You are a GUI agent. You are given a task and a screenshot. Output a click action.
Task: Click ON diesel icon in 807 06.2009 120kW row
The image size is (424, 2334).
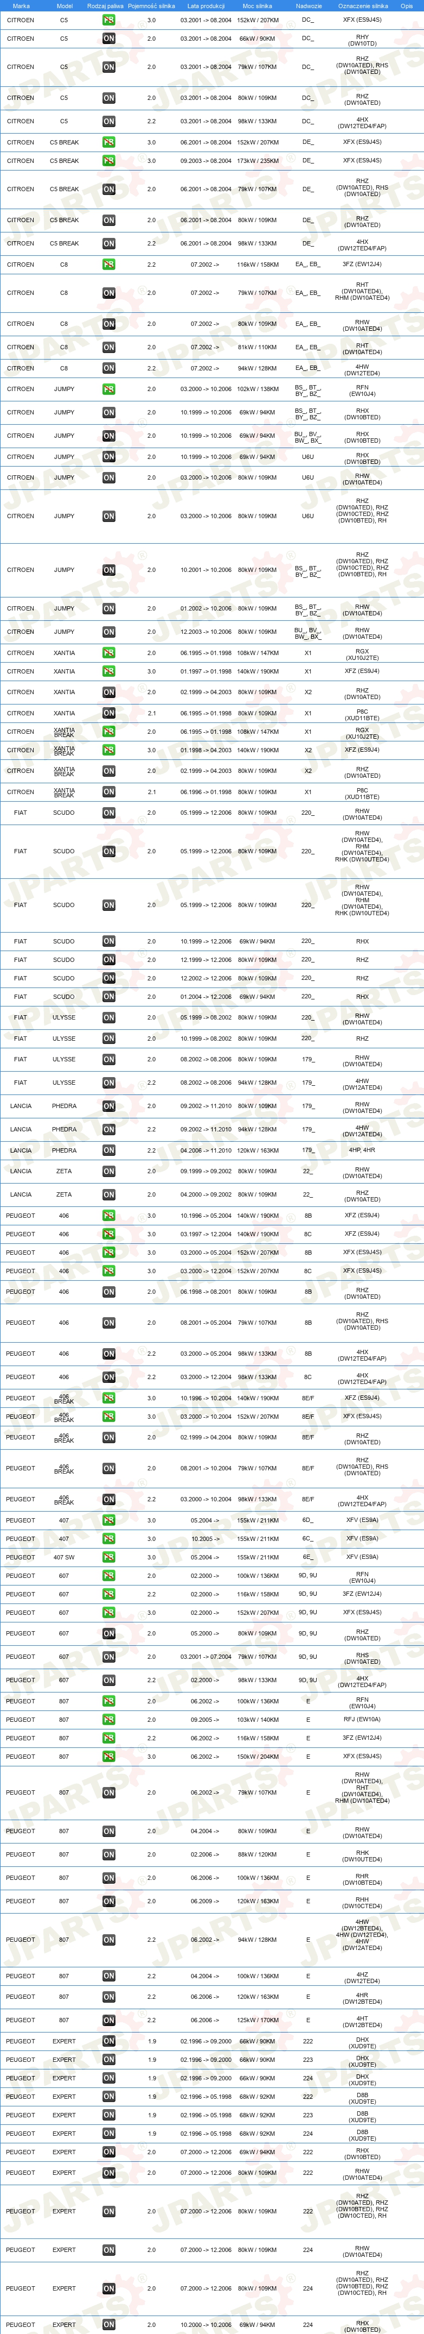coord(108,1902)
